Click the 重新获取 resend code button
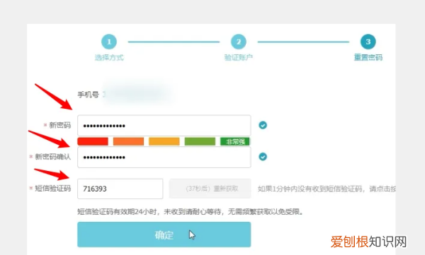 click(210, 189)
